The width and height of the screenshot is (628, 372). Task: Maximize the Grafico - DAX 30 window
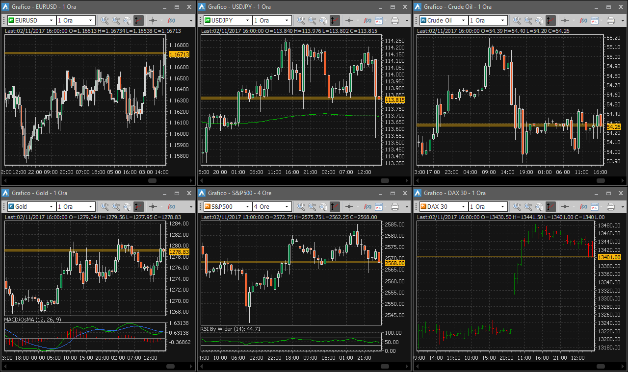pos(608,193)
